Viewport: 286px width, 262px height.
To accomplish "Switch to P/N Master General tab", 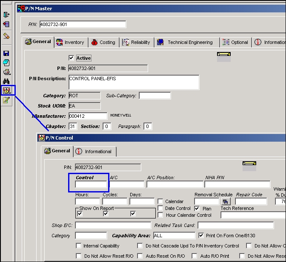I will click(x=38, y=42).
